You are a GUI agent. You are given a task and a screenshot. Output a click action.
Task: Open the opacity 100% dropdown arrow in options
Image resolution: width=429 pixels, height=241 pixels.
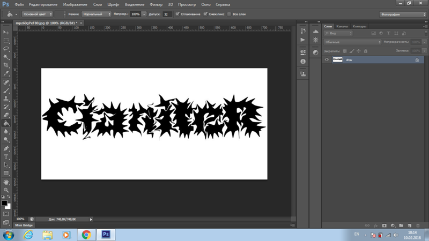coord(144,14)
